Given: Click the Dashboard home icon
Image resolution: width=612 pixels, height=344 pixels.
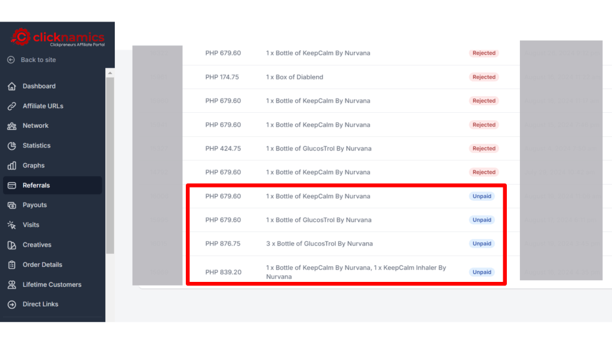Looking at the screenshot, I should tap(12, 86).
